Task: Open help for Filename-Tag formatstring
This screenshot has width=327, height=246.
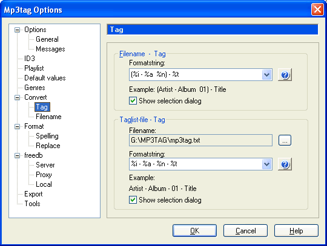Action: point(285,75)
